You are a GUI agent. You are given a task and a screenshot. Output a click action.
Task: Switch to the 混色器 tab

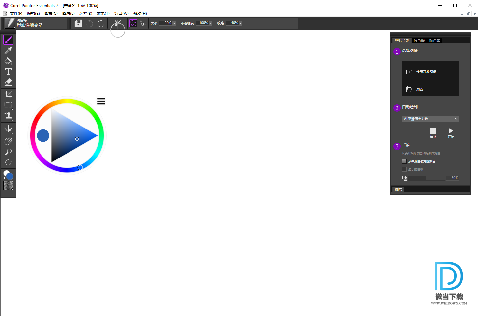click(x=419, y=41)
